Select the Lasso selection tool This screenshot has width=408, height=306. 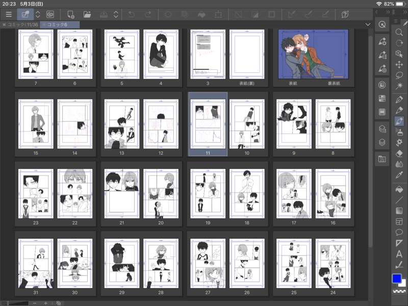pos(399,75)
